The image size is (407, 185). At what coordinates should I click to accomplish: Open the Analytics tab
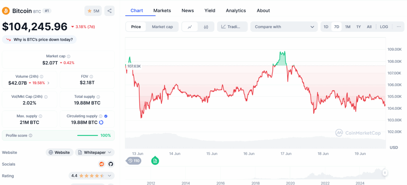pos(236,11)
